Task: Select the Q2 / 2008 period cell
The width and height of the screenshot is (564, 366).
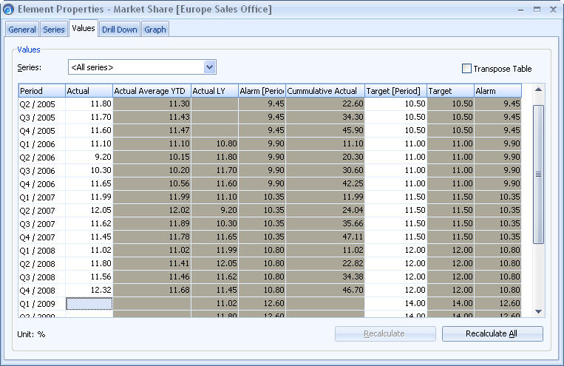Action: pos(41,264)
